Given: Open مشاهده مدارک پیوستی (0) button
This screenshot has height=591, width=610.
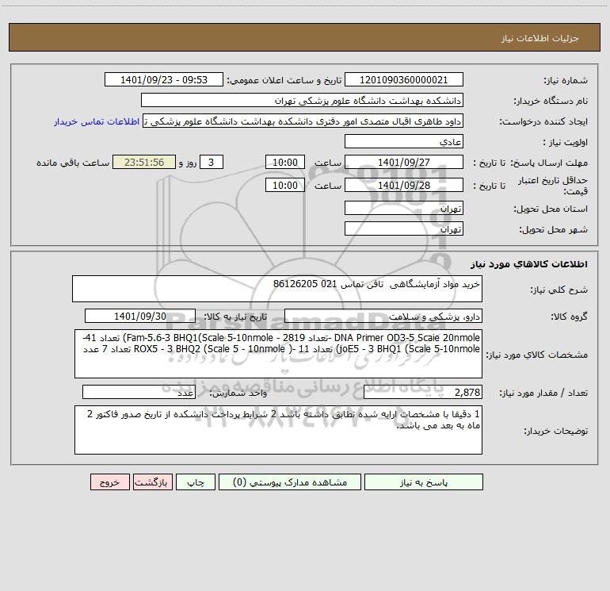Looking at the screenshot, I should click(290, 482).
